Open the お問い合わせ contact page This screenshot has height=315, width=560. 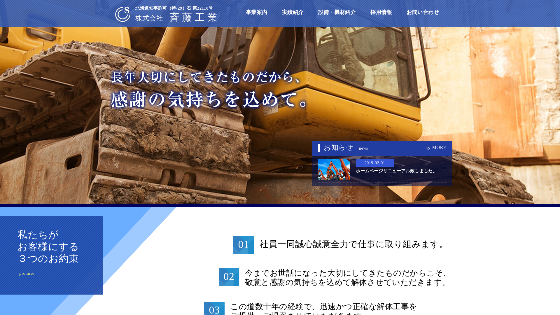[423, 13]
